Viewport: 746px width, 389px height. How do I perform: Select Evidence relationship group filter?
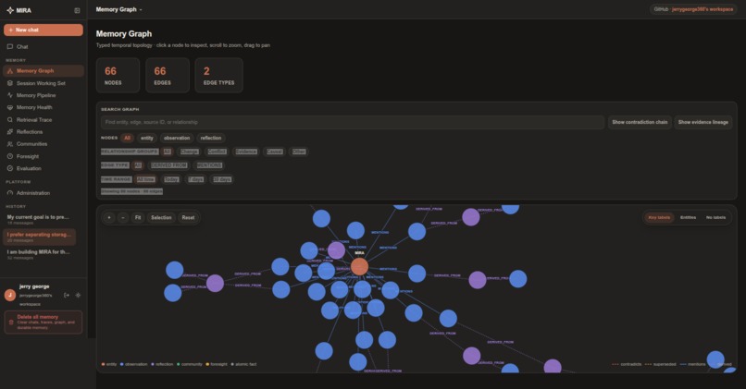246,152
